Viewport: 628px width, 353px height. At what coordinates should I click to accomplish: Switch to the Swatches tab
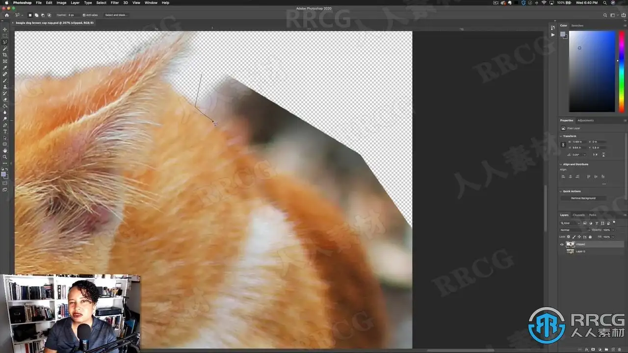(577, 25)
